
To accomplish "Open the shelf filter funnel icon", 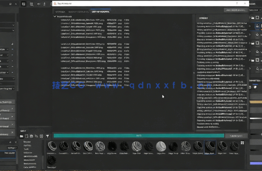I will [48, 136].
